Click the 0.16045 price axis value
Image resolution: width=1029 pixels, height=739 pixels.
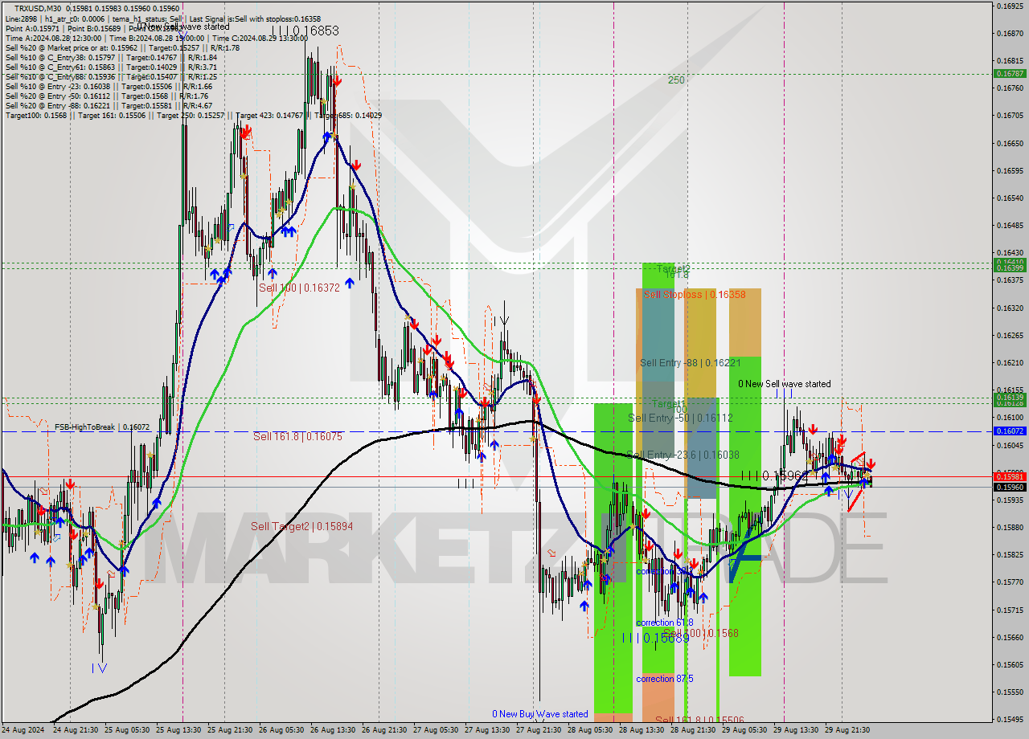(x=1011, y=445)
